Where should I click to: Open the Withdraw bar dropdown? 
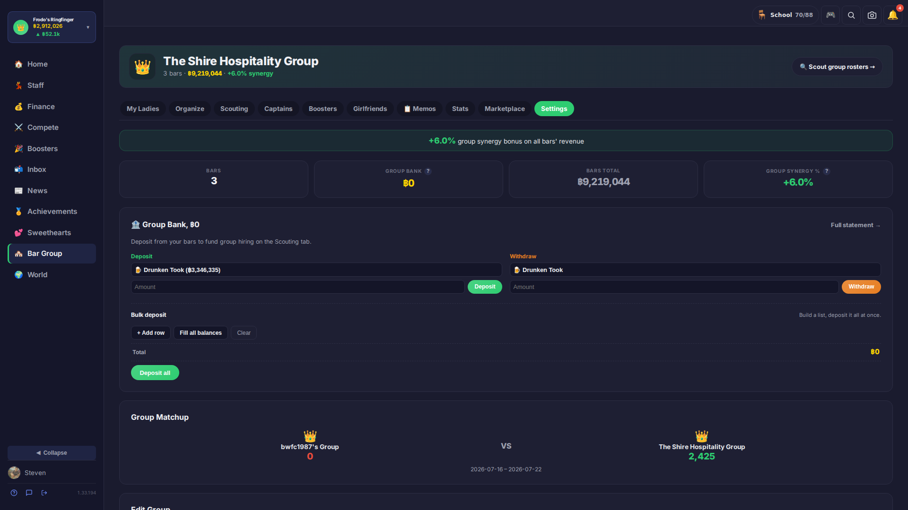(695, 270)
